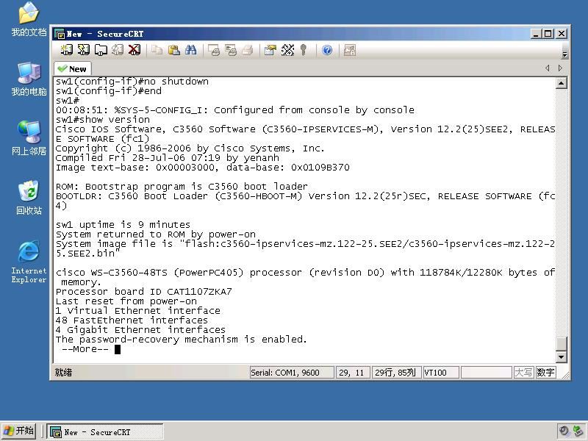This screenshot has width=588, height=441.
Task: Open the 我的文档 desktop icon
Action: pos(29,20)
